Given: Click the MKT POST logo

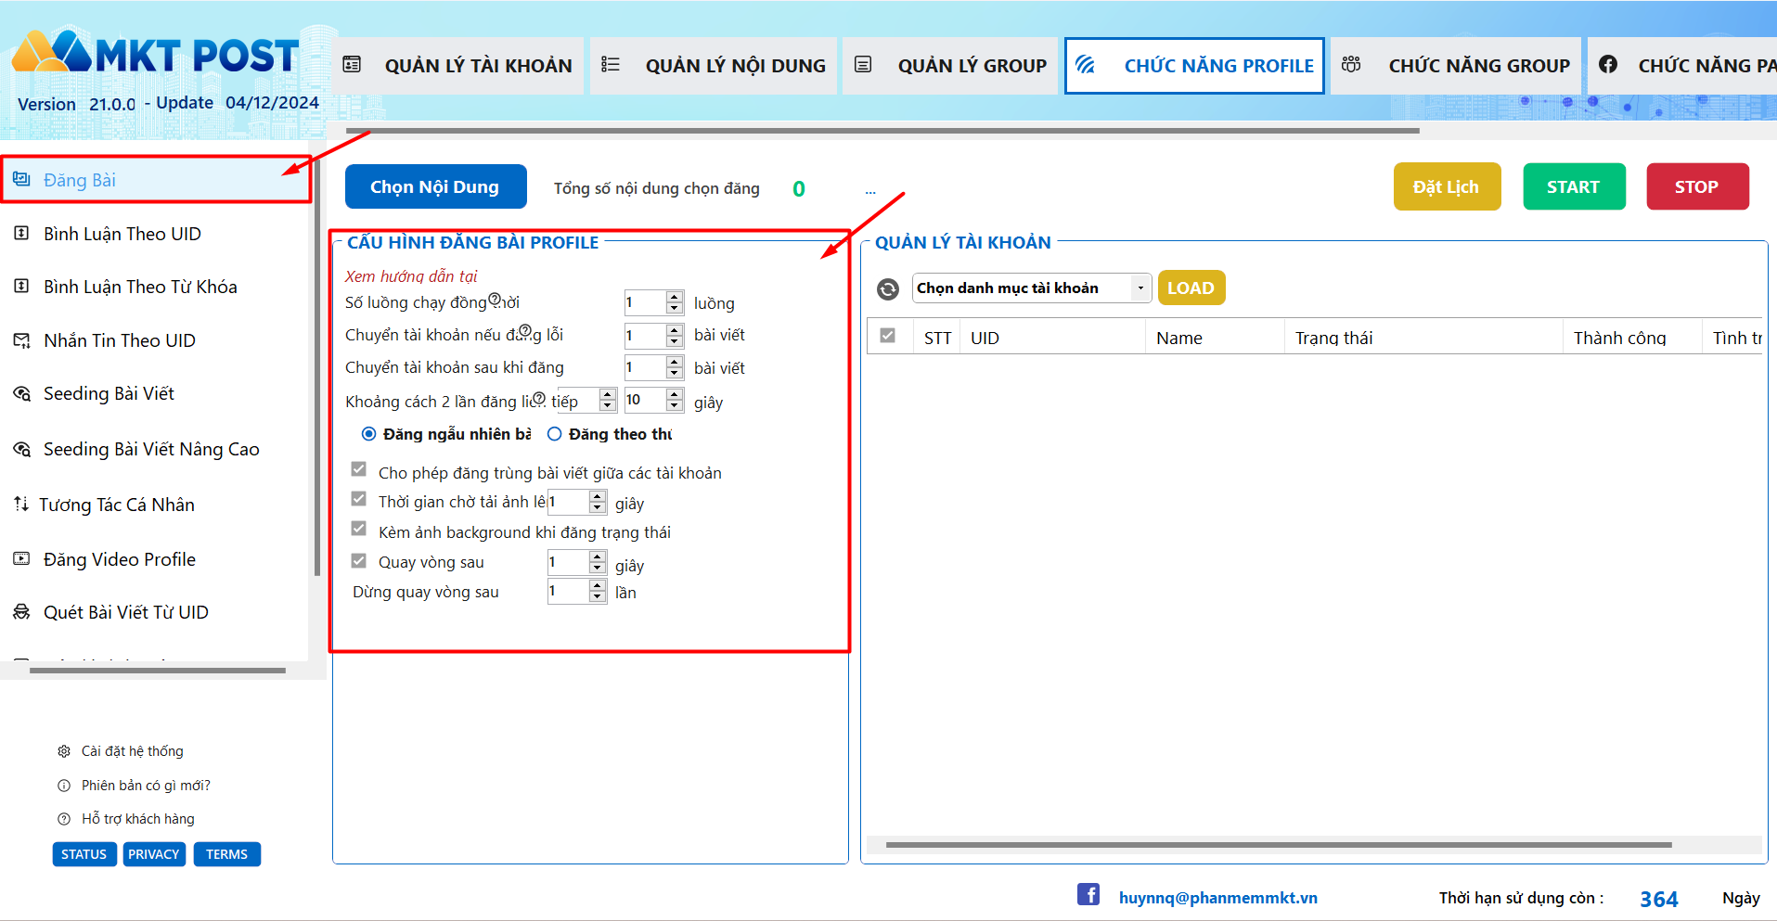Looking at the screenshot, I should click(x=155, y=54).
